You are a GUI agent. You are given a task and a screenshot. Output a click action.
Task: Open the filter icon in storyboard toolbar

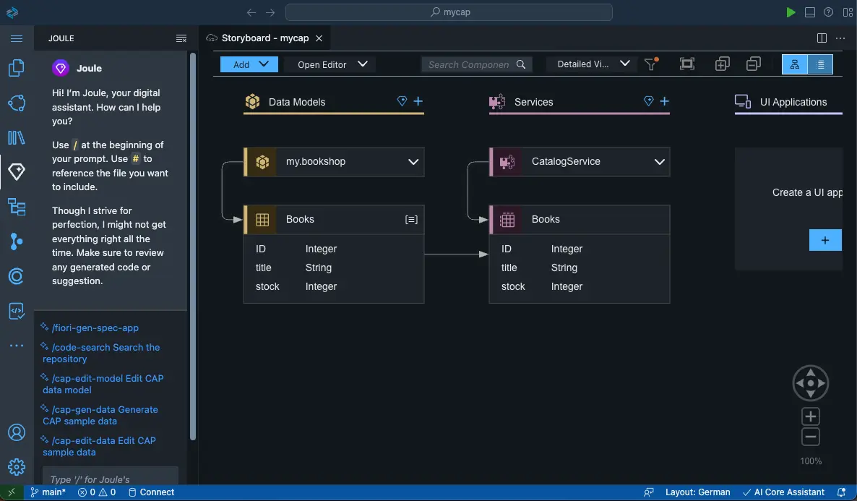[651, 64]
